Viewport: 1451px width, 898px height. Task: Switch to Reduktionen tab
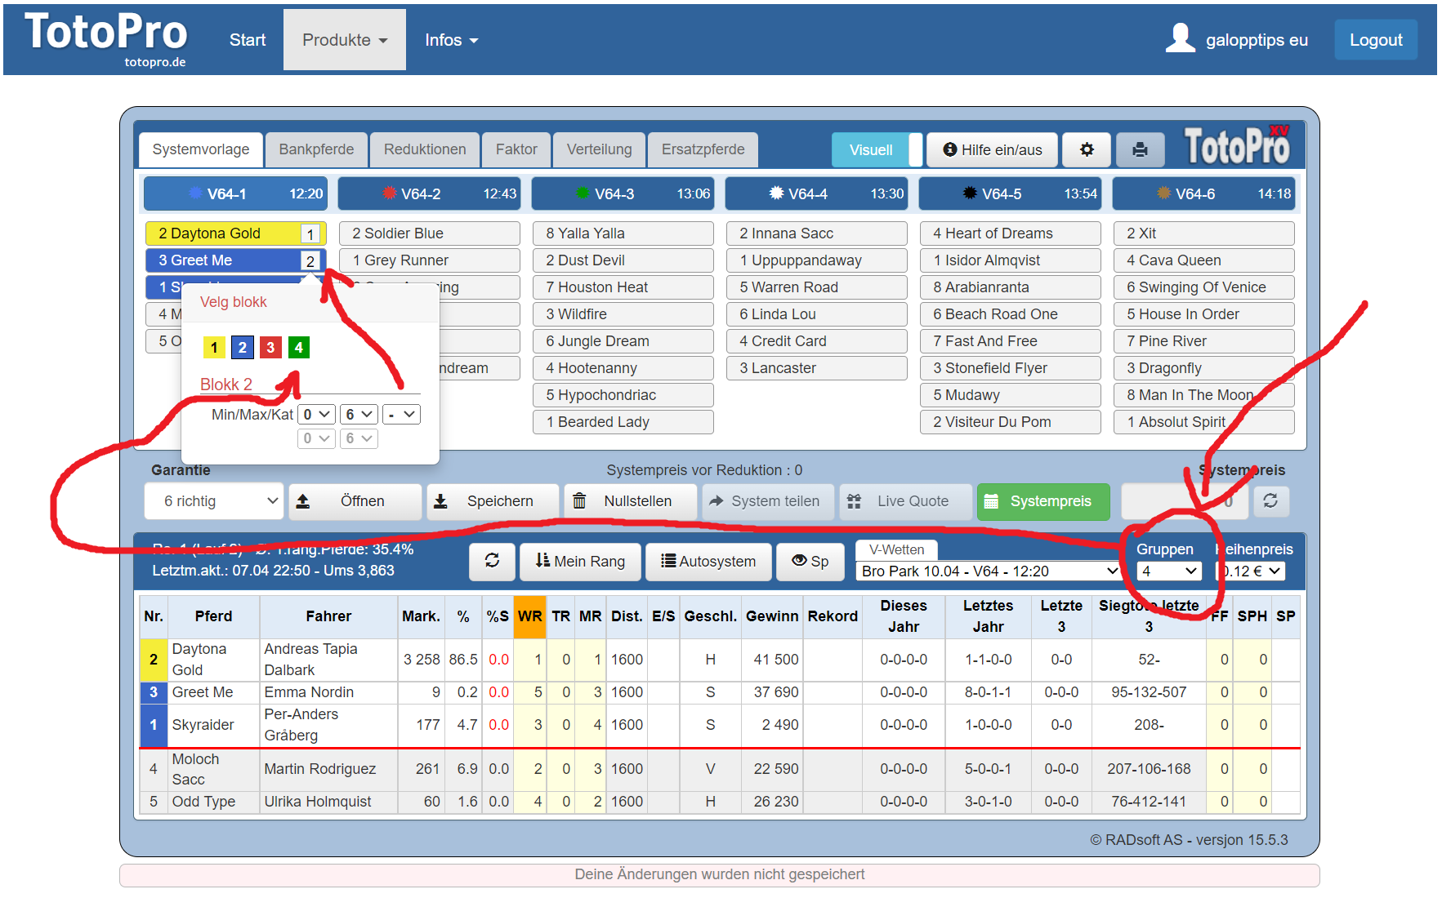pyautogui.click(x=425, y=149)
